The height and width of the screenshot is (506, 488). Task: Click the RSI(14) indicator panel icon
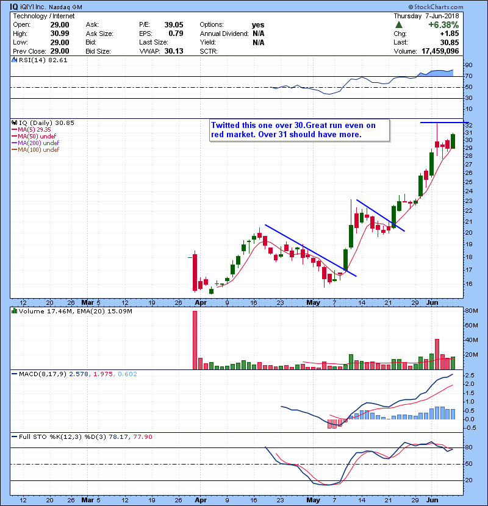[14, 60]
